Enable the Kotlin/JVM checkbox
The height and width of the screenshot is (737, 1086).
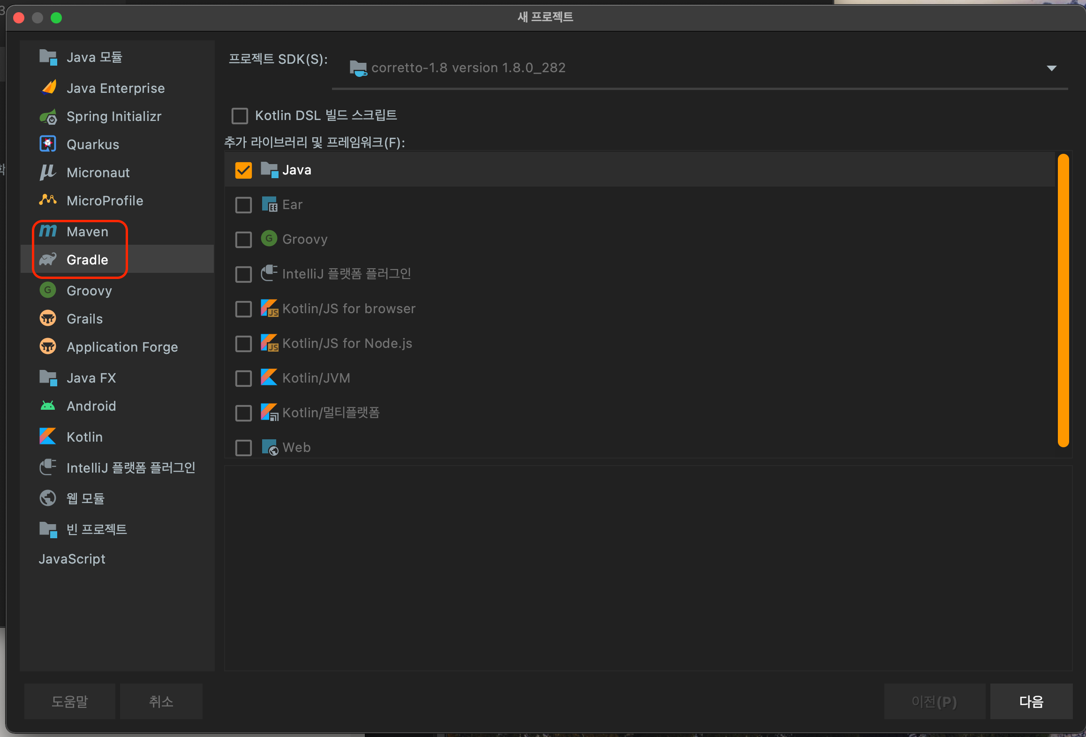[243, 378]
